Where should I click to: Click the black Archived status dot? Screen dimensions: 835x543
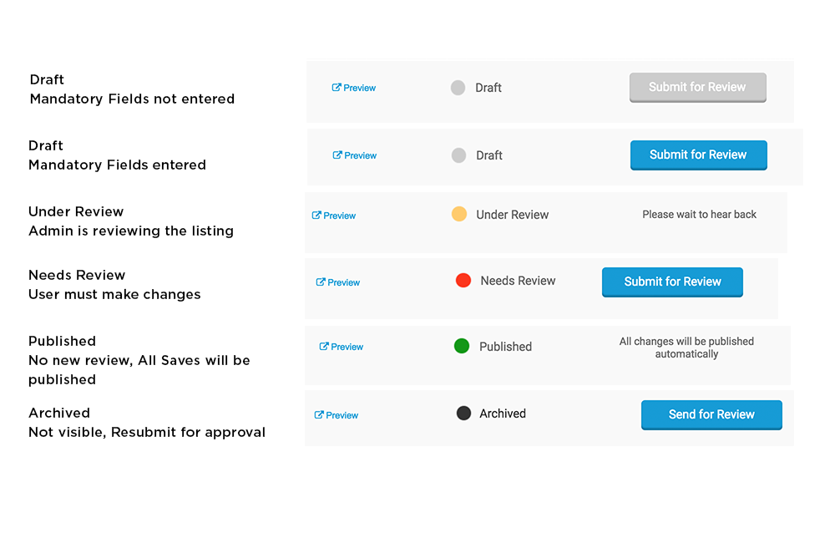[x=463, y=413]
